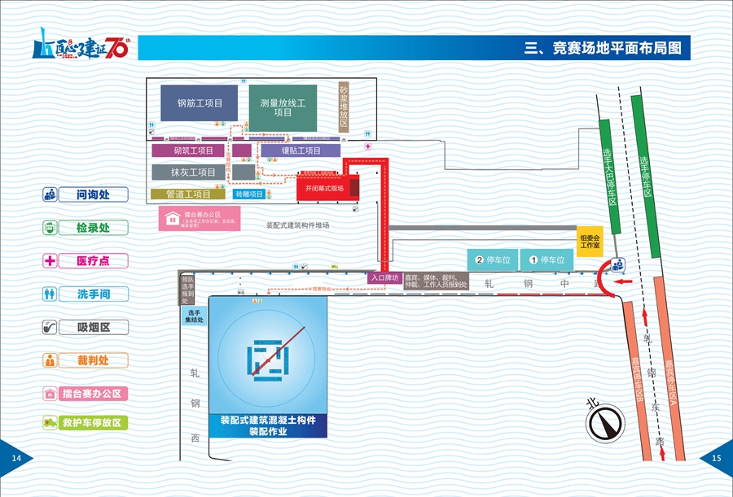
Task: Click the 擂台赛办公区 house legend icon
Action: (x=50, y=394)
